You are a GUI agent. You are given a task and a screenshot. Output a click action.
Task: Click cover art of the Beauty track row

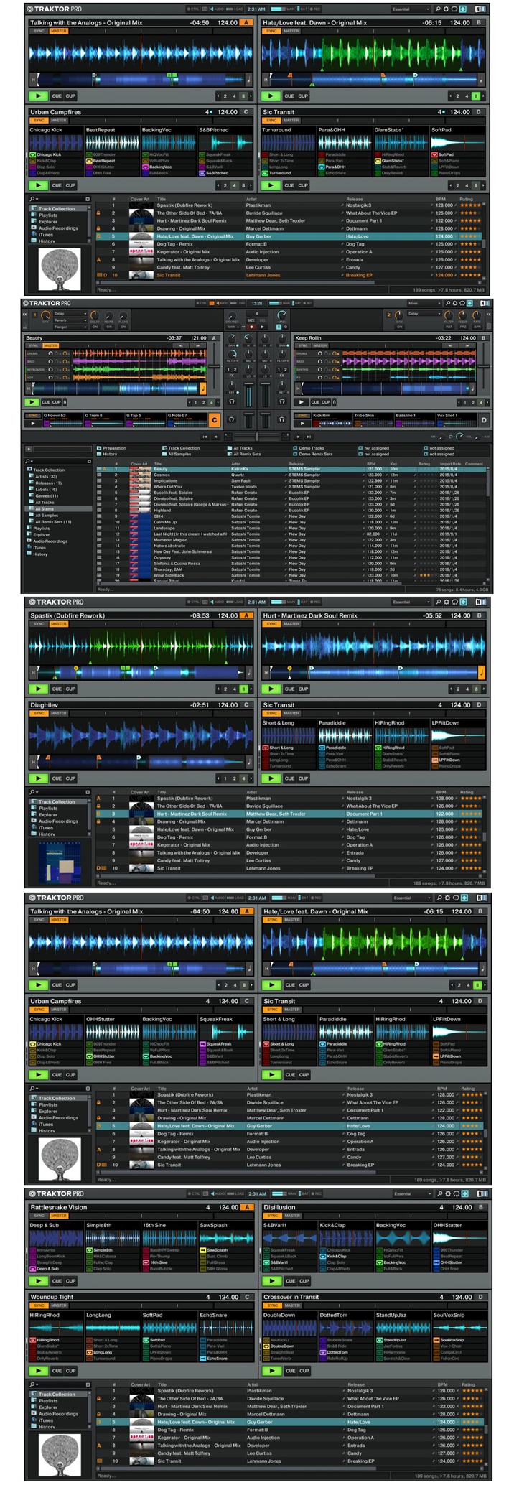coord(139,469)
